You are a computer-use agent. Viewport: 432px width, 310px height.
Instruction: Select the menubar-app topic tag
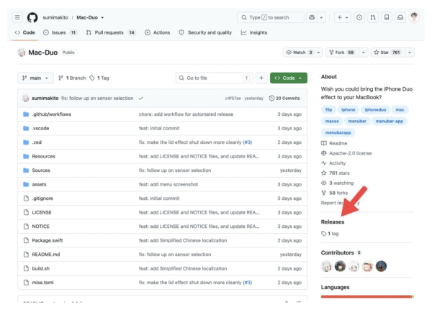click(389, 121)
